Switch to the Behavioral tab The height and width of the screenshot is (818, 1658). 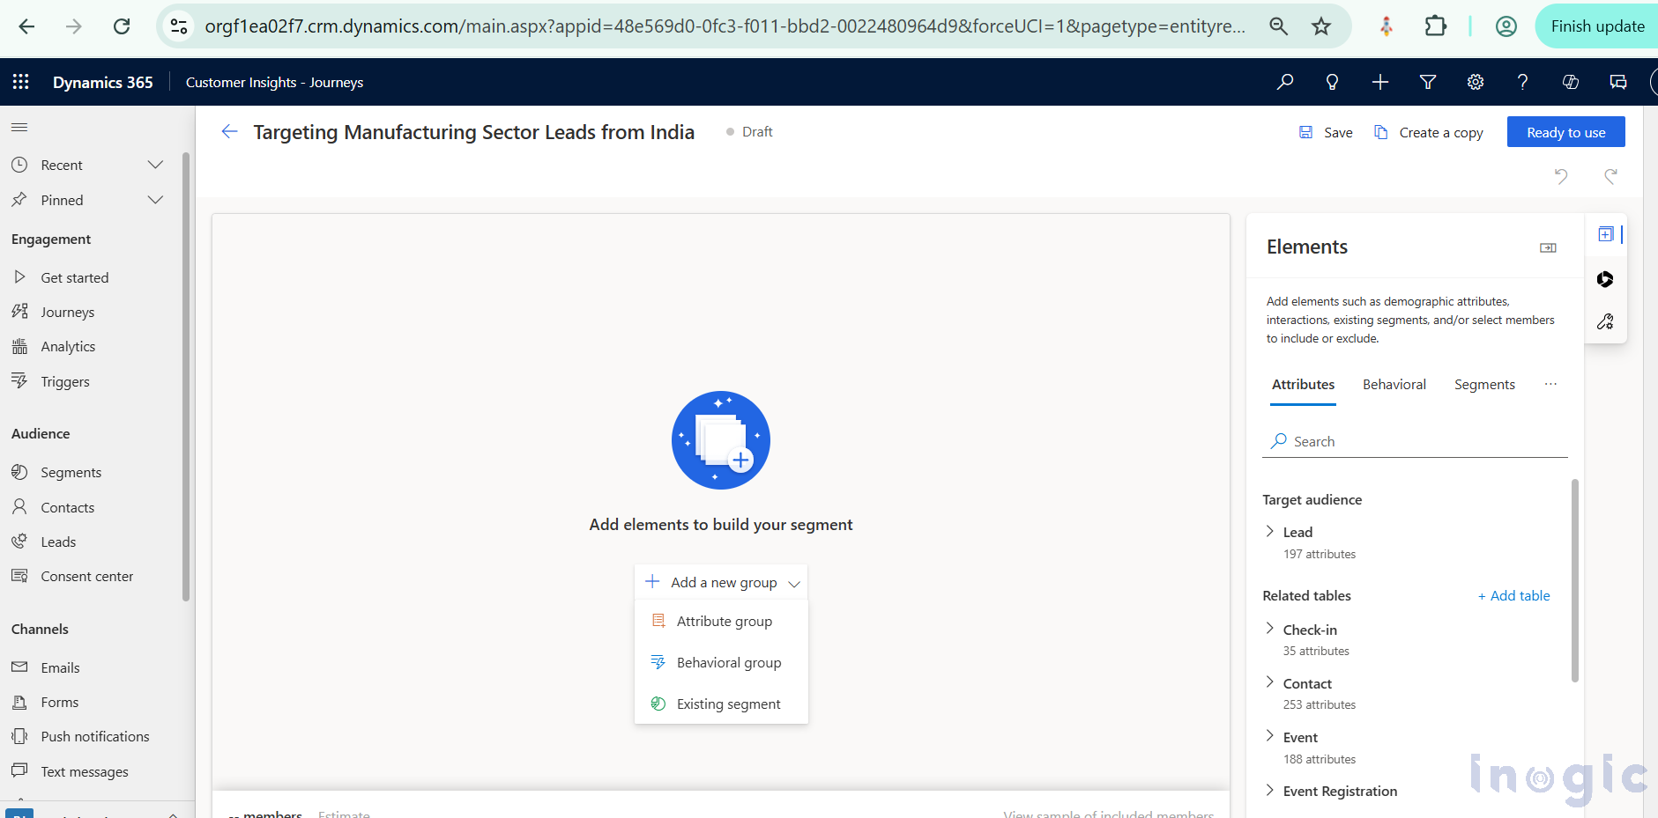click(1394, 384)
